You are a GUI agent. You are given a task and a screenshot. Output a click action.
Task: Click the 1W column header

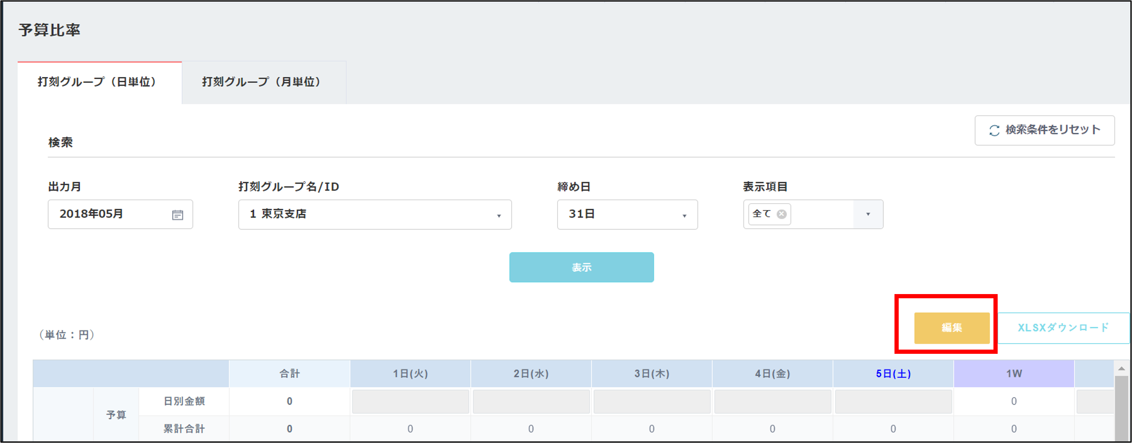(x=1013, y=374)
